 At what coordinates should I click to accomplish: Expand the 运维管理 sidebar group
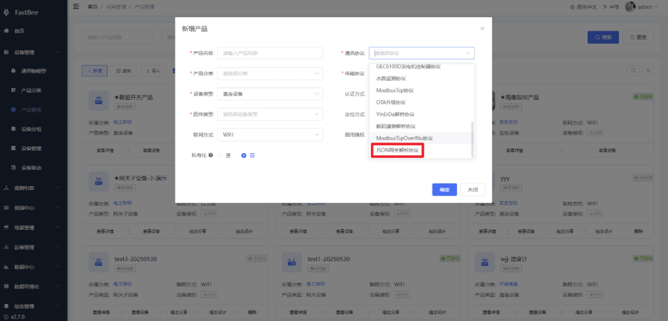click(33, 248)
